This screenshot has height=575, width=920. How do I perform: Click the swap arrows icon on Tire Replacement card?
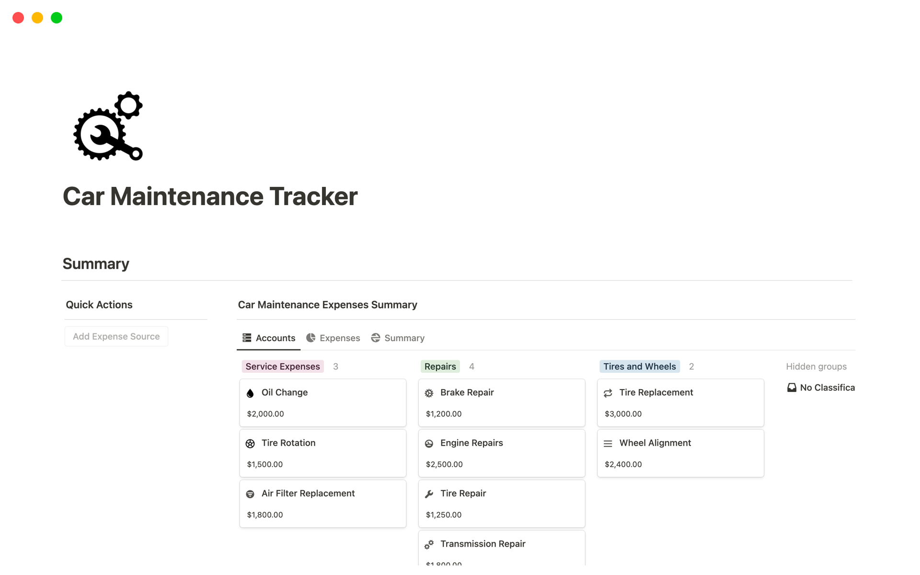click(608, 392)
